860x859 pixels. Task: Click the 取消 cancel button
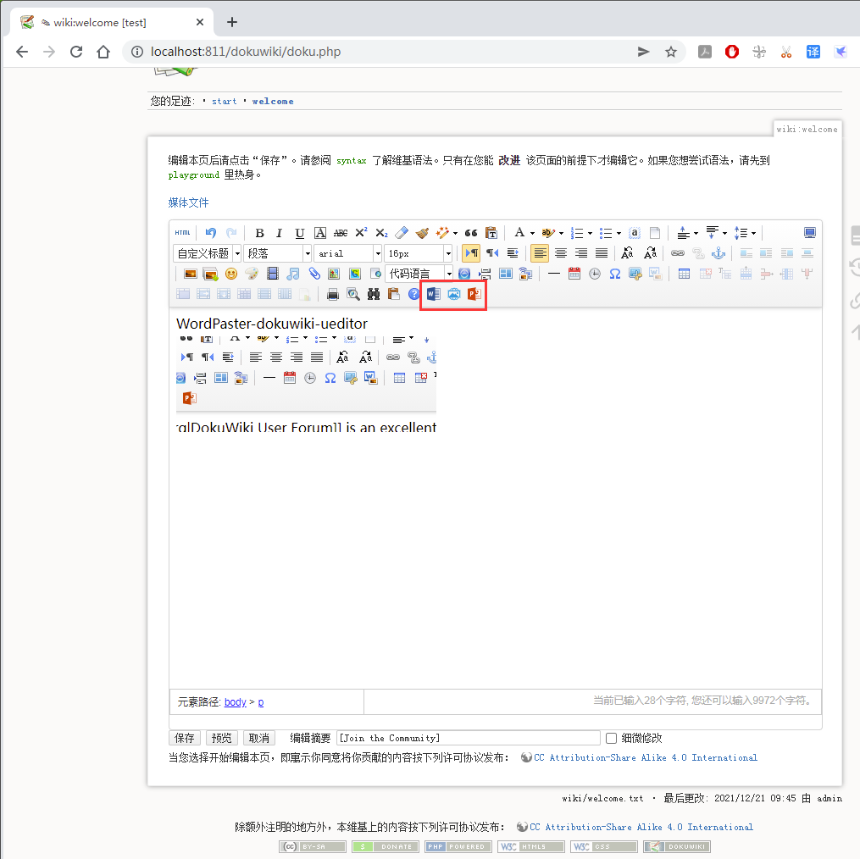[259, 738]
